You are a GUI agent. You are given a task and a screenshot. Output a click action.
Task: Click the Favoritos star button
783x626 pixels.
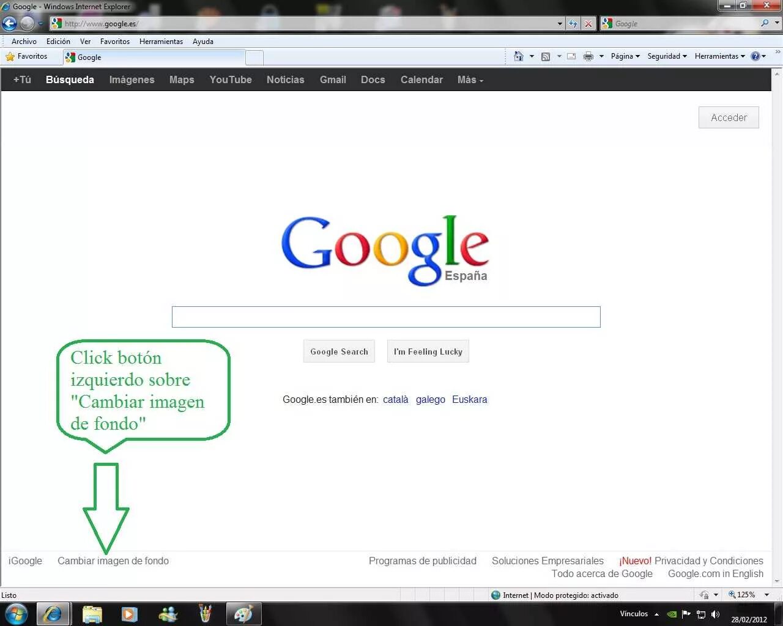pyautogui.click(x=26, y=56)
